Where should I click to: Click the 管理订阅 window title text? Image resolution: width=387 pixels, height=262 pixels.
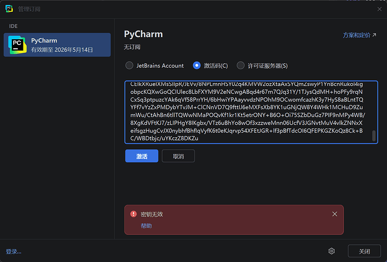tap(29, 9)
